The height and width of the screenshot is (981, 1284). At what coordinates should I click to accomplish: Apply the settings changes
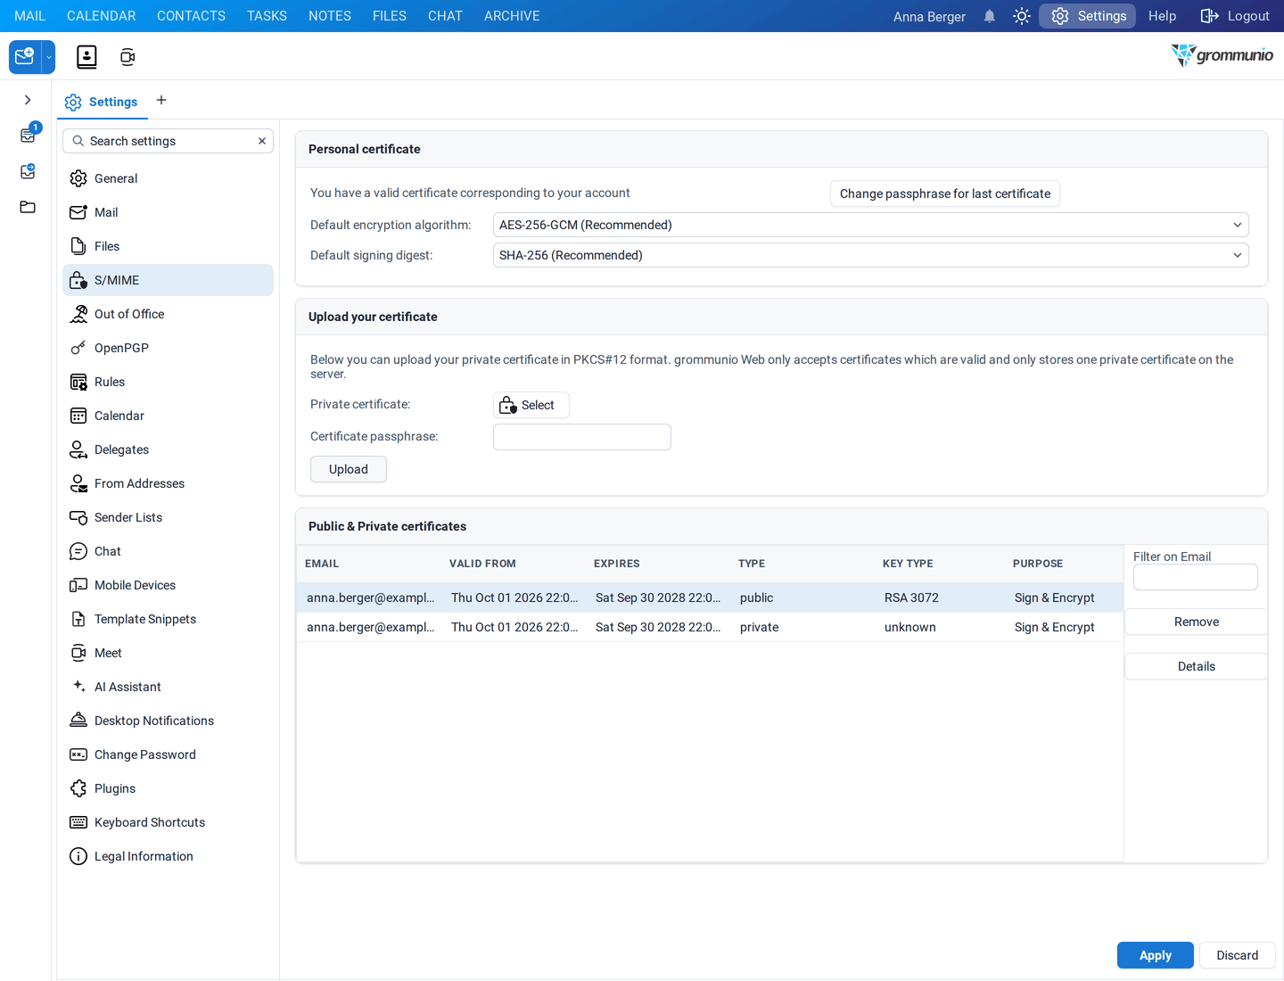click(1155, 955)
